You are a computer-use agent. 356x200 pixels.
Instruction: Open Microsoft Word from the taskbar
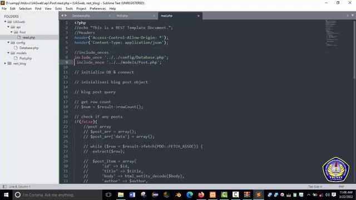point(132,195)
